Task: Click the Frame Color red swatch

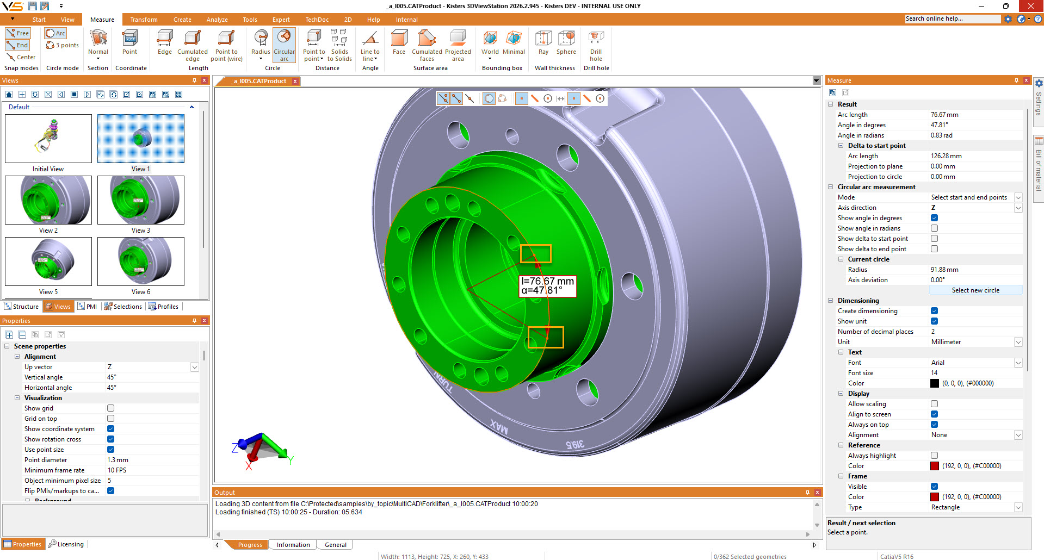Action: click(x=935, y=497)
